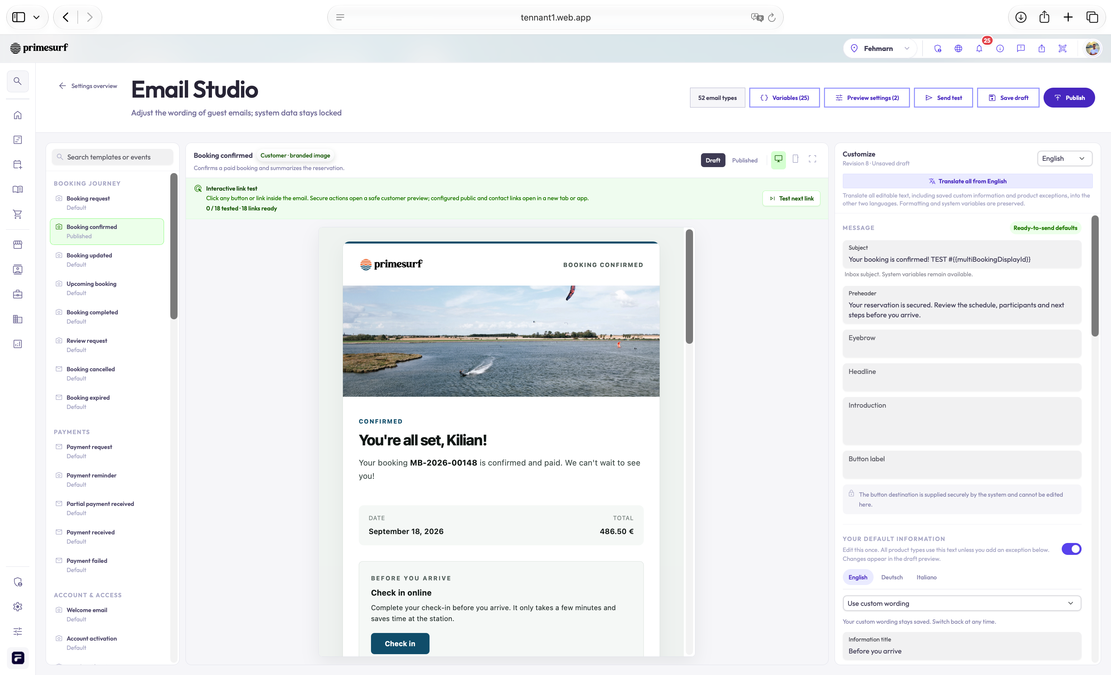Open the Variables (25) panel
The image size is (1111, 675).
(x=784, y=98)
